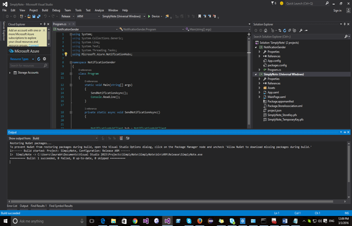Open Cloud Explorer settings gear
This screenshot has width=352, height=226.
coord(44,59)
